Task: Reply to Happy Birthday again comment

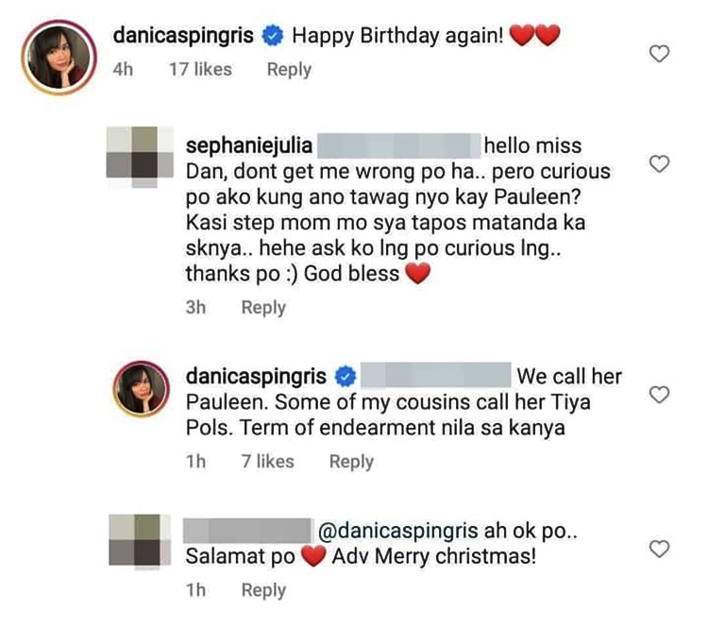Action: [x=289, y=70]
